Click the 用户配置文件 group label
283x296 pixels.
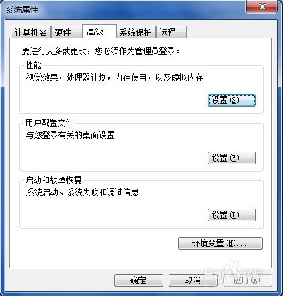pos(49,123)
